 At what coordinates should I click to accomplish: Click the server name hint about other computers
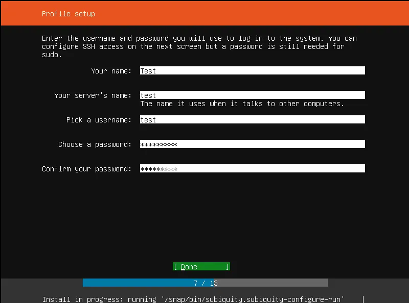(x=242, y=104)
